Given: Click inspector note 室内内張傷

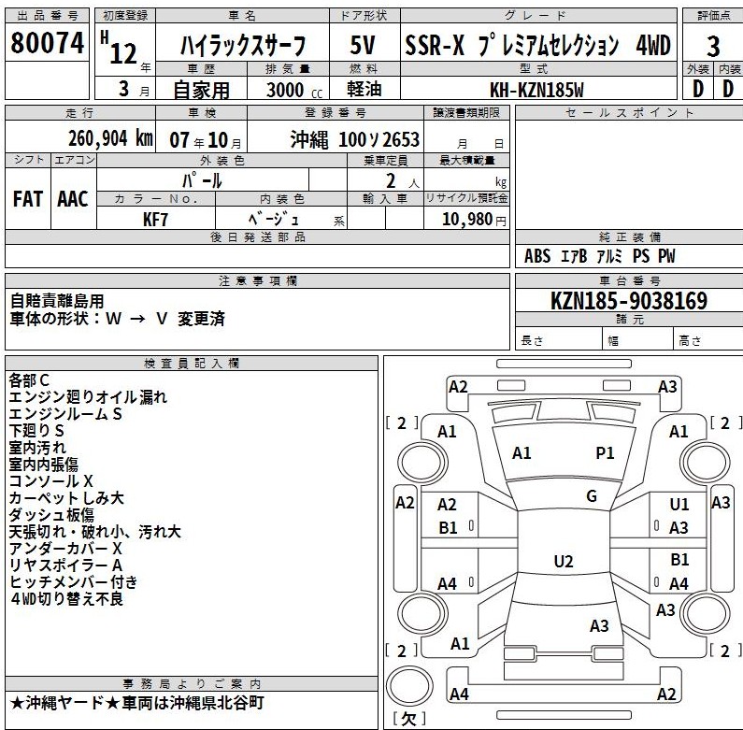Looking at the screenshot, I should coord(44,464).
